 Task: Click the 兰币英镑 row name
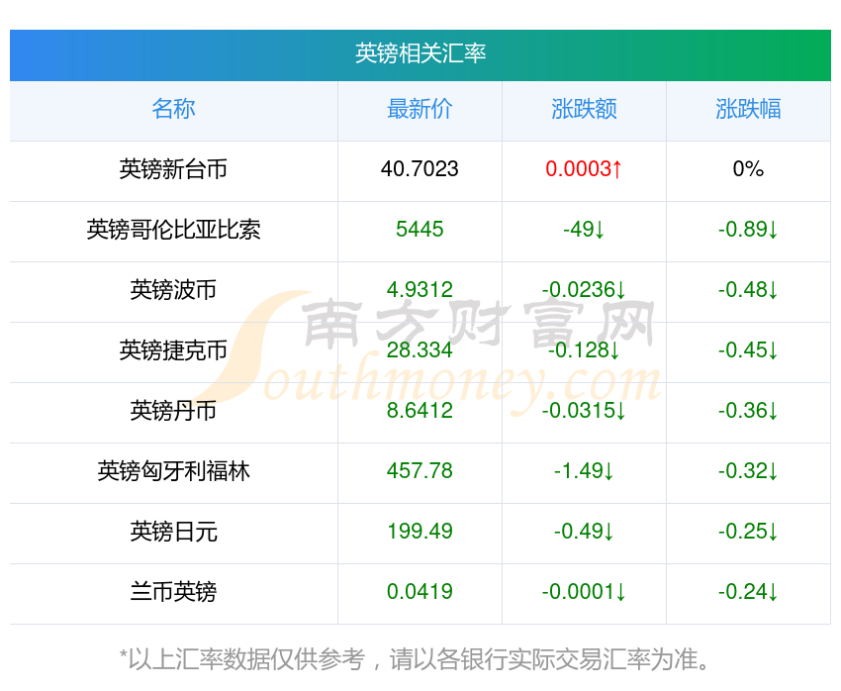click(173, 592)
